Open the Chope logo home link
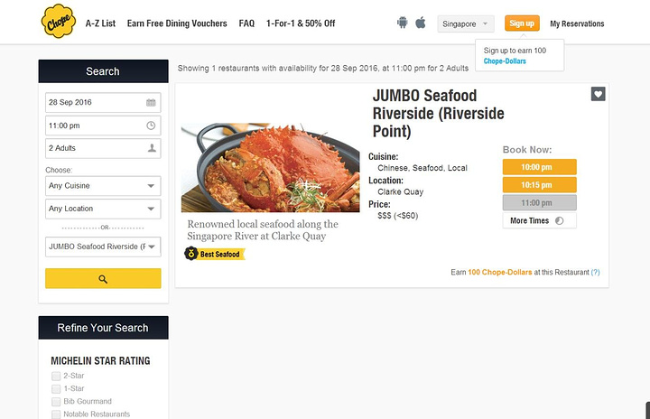The height and width of the screenshot is (419, 650). pos(59,21)
